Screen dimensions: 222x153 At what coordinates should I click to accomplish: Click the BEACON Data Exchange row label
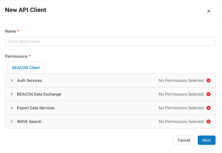point(39,94)
